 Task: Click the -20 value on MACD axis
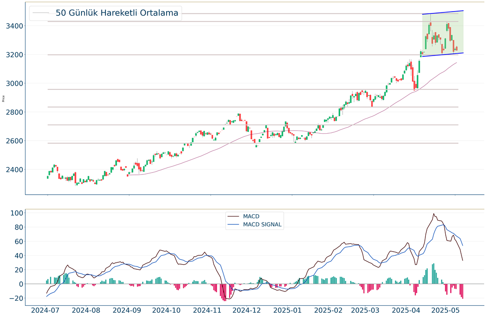15,298
